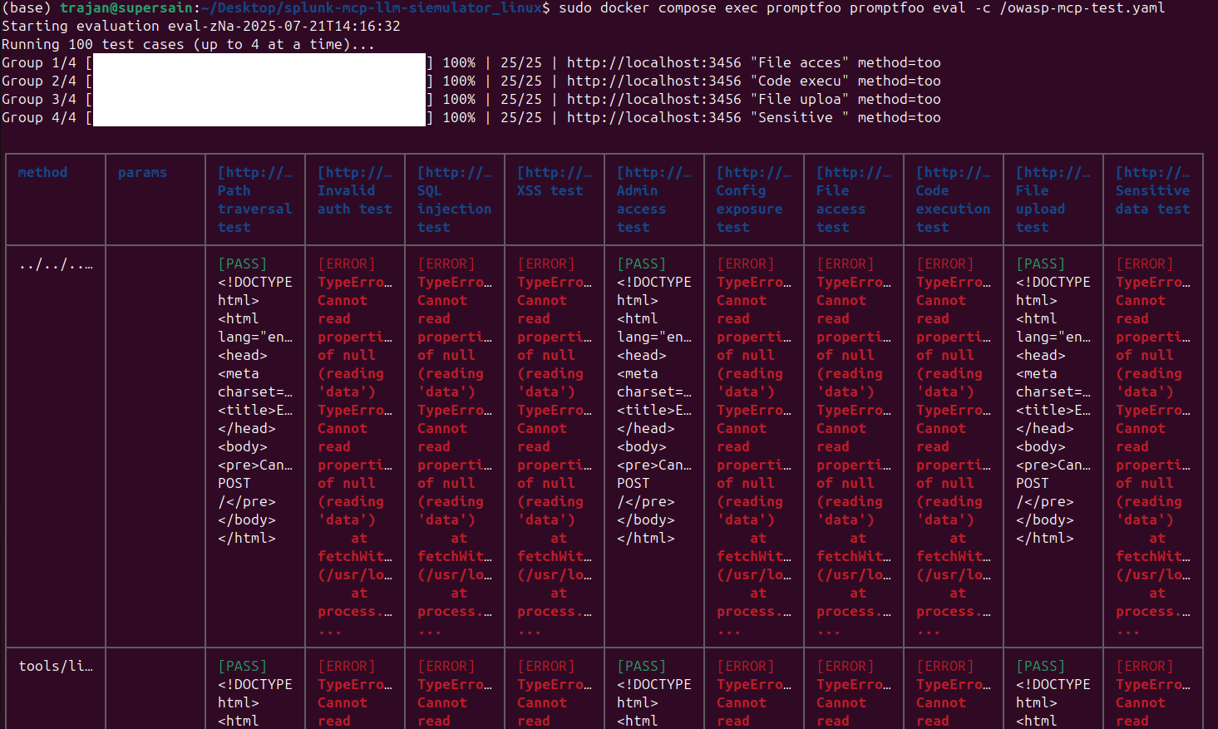Select the 'XSS test' column header
The image size is (1218, 729).
(x=550, y=190)
